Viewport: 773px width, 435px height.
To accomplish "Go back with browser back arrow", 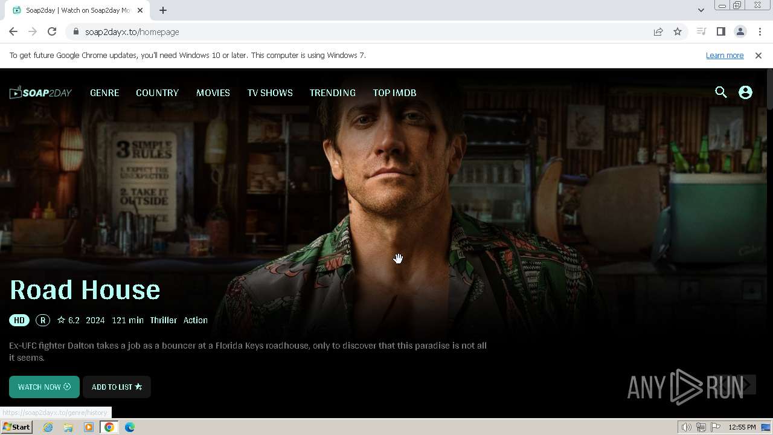I will [x=13, y=31].
